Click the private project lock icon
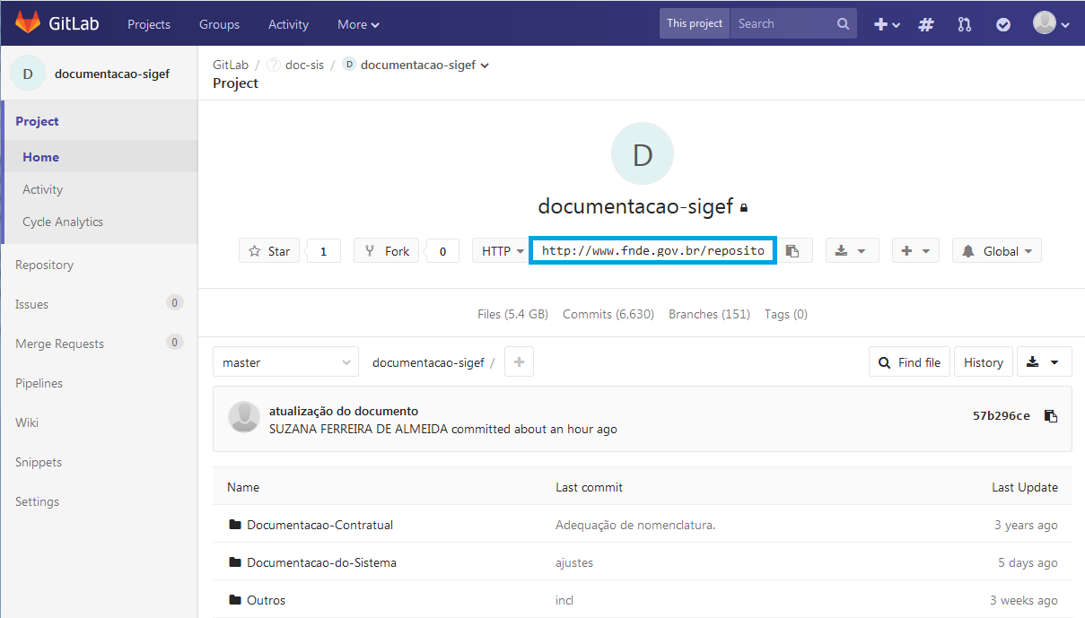The height and width of the screenshot is (618, 1085). coord(744,206)
